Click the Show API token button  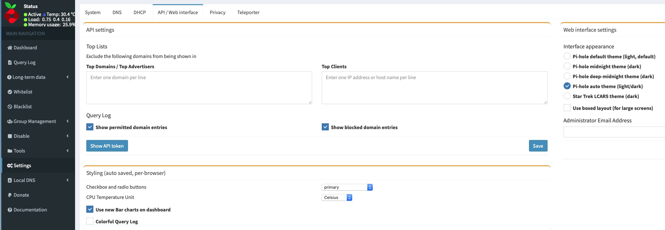tap(107, 146)
